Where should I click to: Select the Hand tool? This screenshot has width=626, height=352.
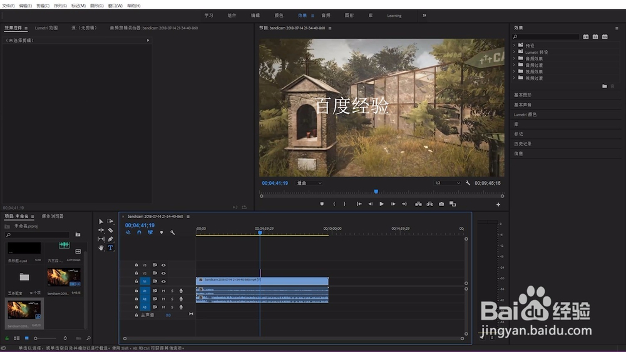(x=101, y=248)
